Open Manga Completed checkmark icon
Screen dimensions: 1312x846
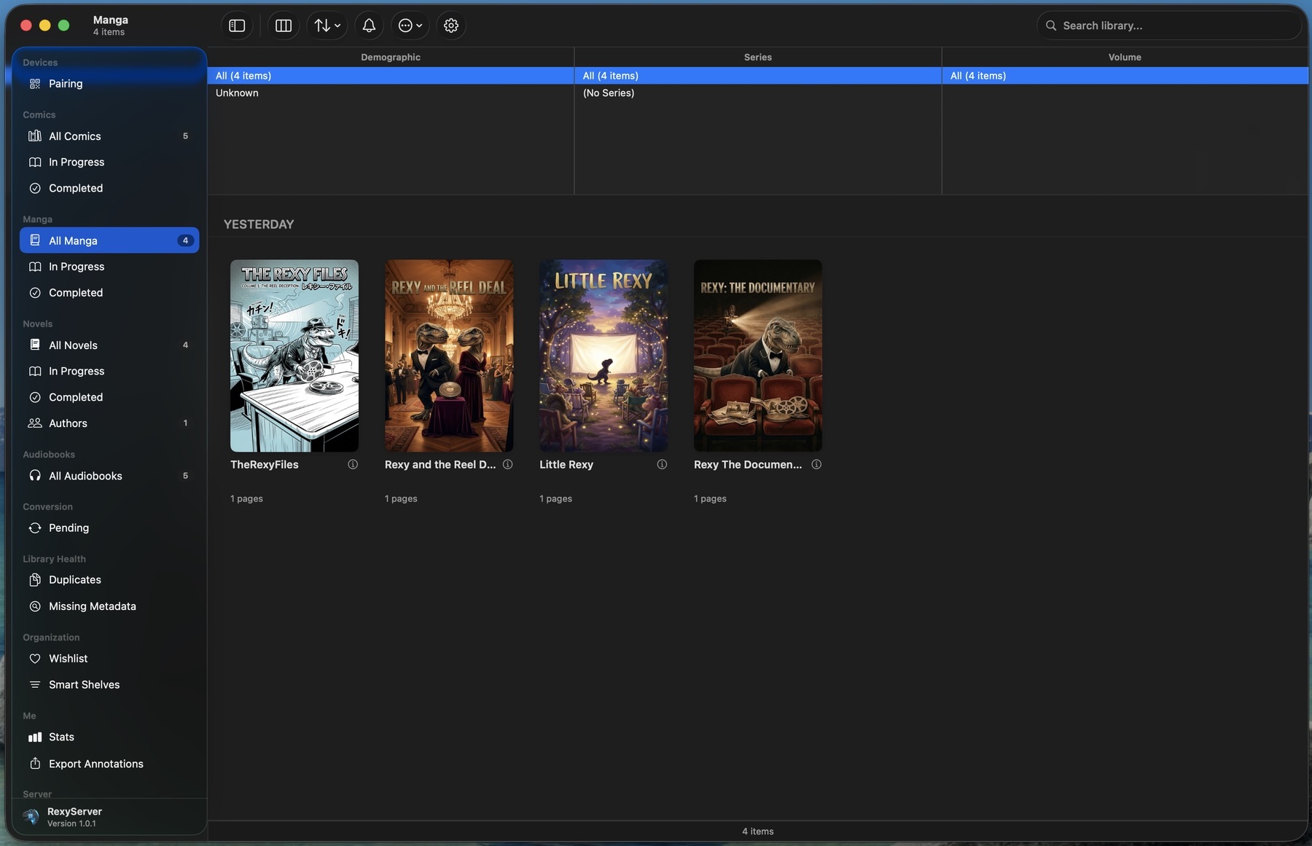click(x=34, y=293)
